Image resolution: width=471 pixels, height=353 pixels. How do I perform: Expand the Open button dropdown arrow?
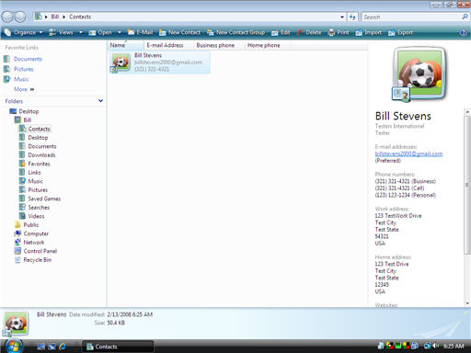click(x=120, y=32)
